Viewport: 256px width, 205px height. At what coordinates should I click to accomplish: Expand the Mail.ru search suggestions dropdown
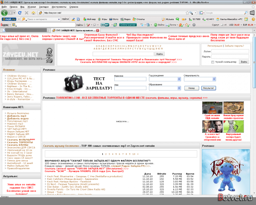[x=59, y=19]
